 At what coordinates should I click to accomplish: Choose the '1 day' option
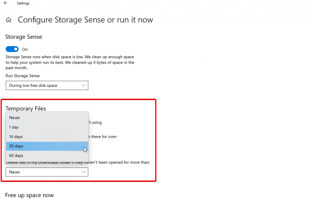coord(14,127)
